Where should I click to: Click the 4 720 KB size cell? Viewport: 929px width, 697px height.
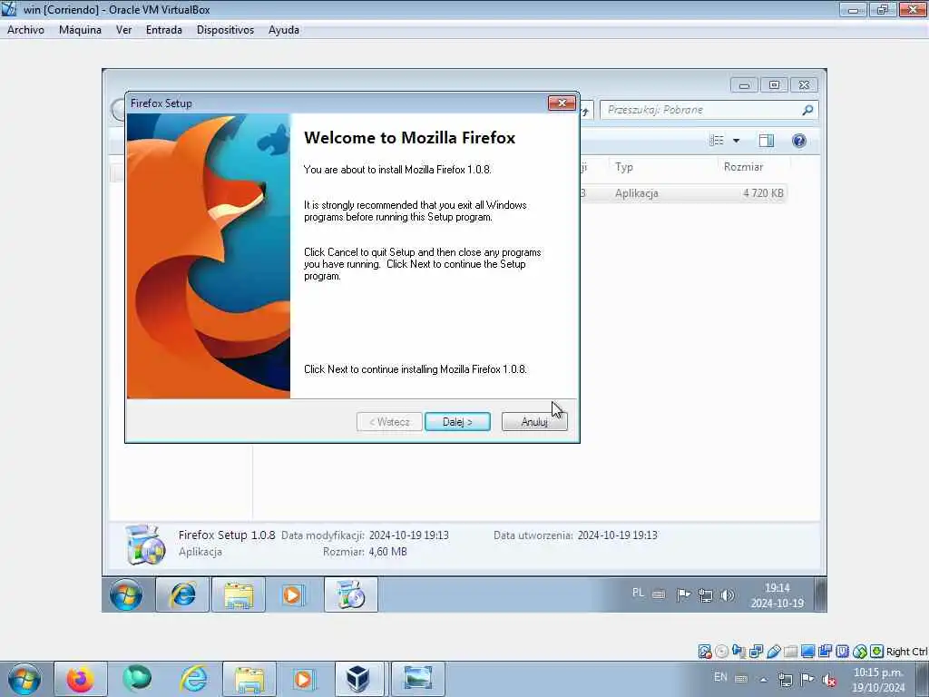[763, 193]
